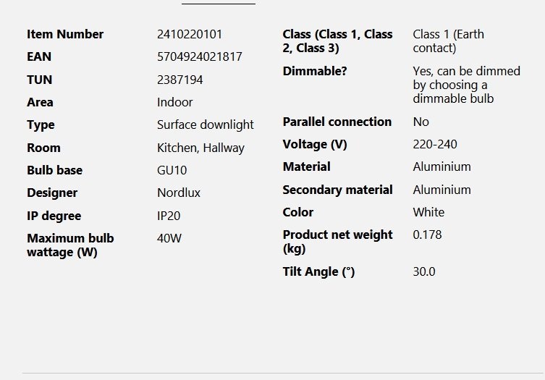Click the Color value White
Image resolution: width=545 pixels, height=380 pixels.
428,212
